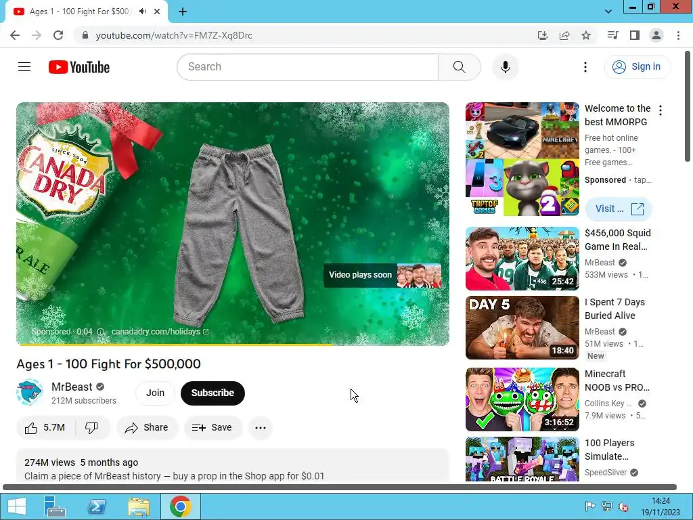
Task: Open media controls icon in Chrome toolbar
Action: pos(612,35)
